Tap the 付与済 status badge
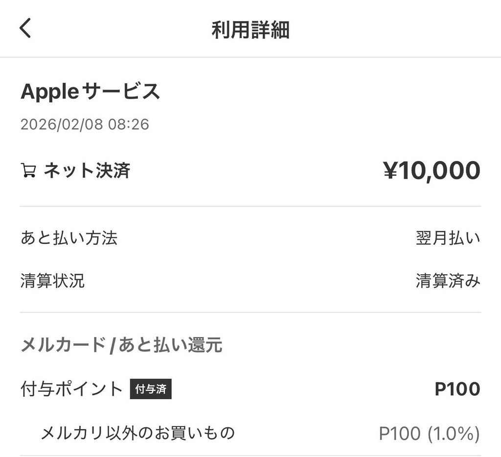This screenshot has width=501, height=457. (x=151, y=389)
